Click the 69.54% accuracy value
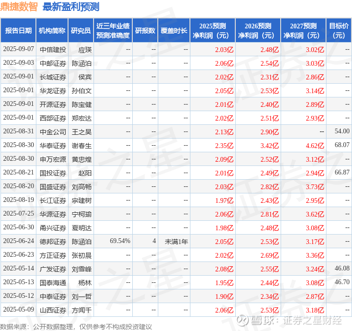Image resolution: width=352 pixels, height=331 pixels. (120, 241)
